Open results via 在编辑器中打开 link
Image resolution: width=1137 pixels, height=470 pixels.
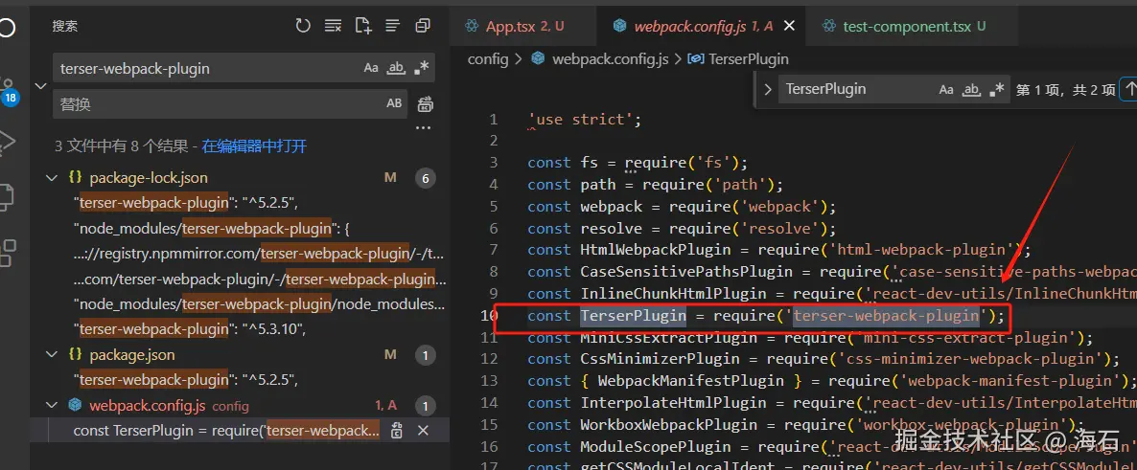point(254,146)
